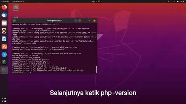Click the network status icon in top bar
Screen dimensions: 186x104
pyautogui.click(x=174, y=1)
